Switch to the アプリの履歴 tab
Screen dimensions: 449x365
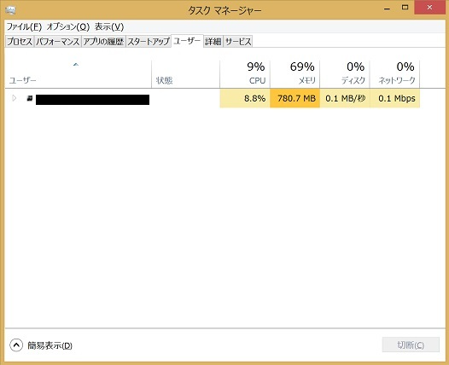(103, 42)
